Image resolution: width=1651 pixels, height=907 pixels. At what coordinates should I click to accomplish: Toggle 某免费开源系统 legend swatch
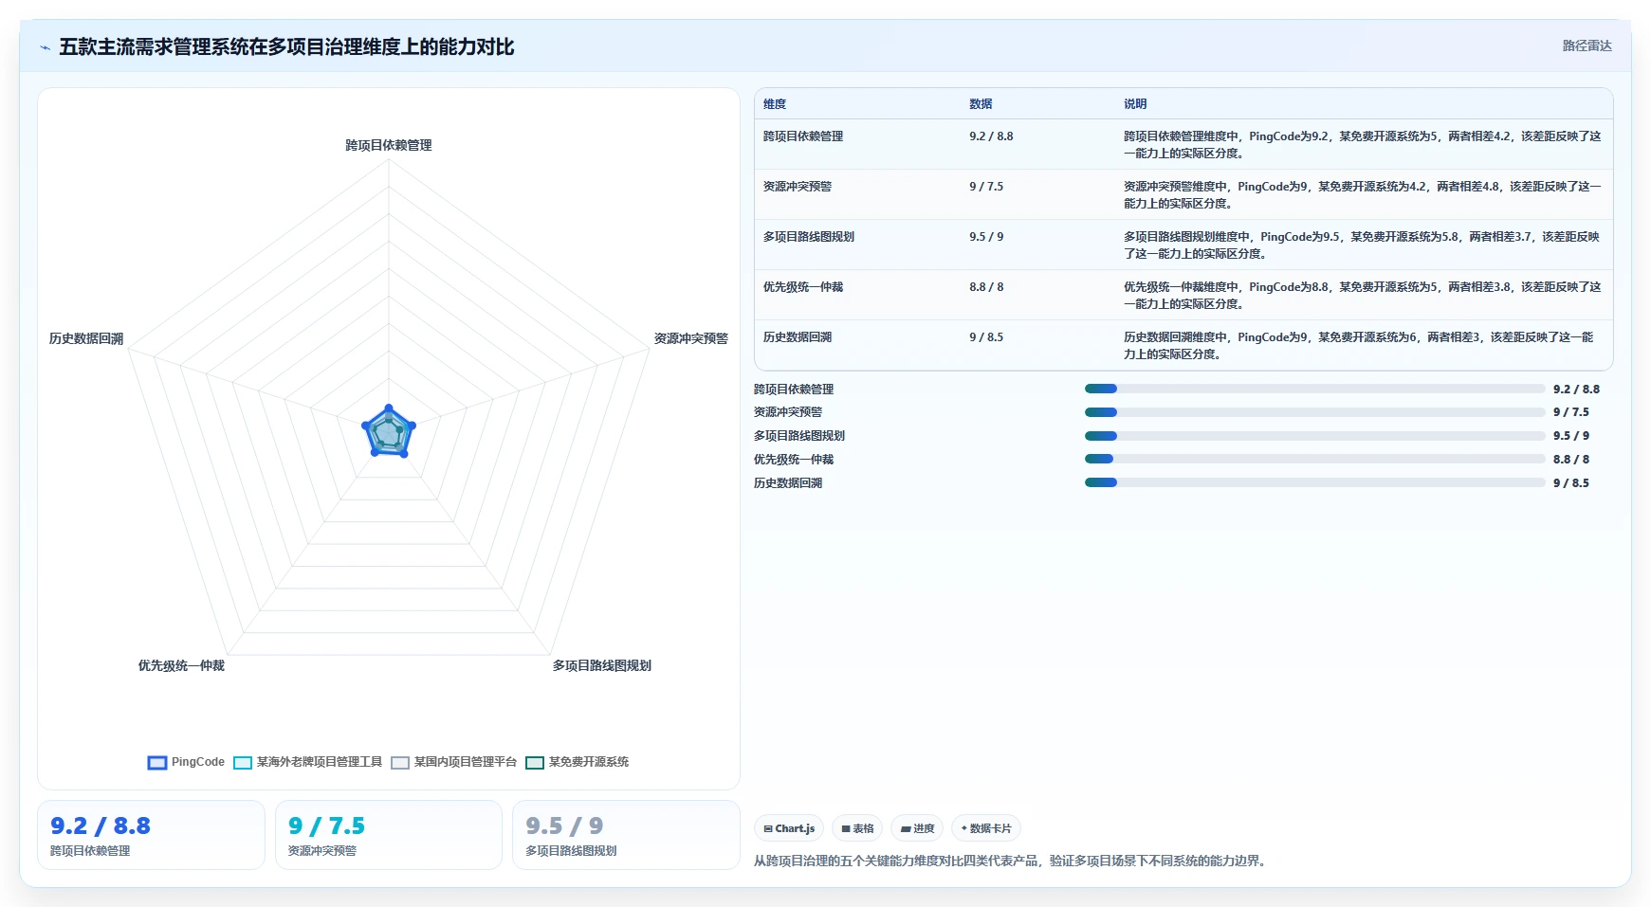[x=535, y=763]
